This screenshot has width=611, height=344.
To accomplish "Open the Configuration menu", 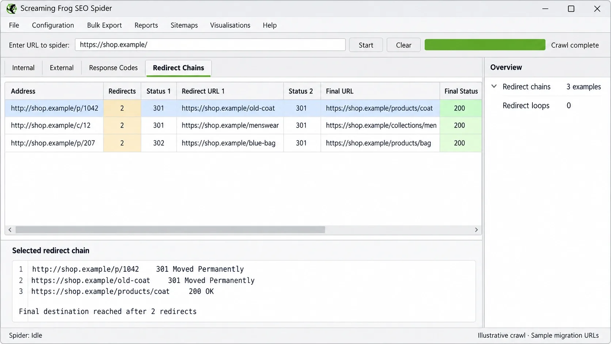I will (x=53, y=25).
